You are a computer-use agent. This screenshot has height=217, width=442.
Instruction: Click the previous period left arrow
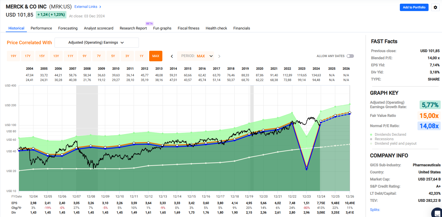click(172, 56)
